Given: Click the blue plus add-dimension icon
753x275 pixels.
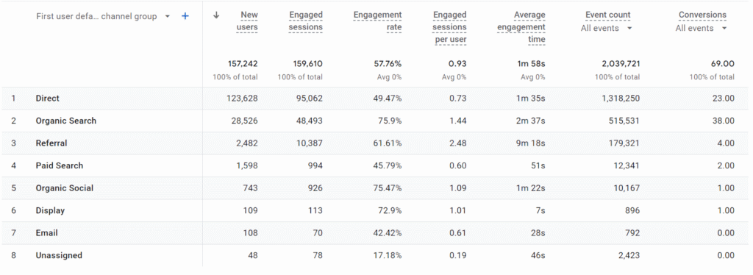Looking at the screenshot, I should [185, 16].
